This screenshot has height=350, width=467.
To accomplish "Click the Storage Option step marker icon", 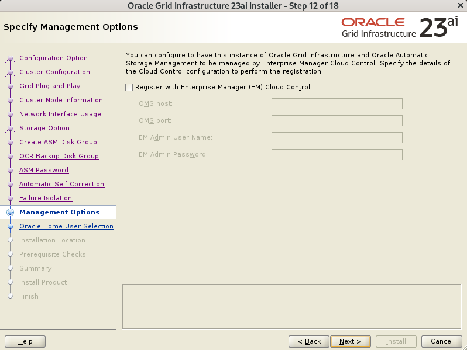I will click(x=10, y=129).
